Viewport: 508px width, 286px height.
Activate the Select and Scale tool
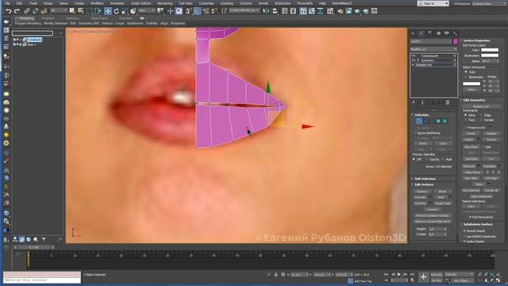[125, 11]
